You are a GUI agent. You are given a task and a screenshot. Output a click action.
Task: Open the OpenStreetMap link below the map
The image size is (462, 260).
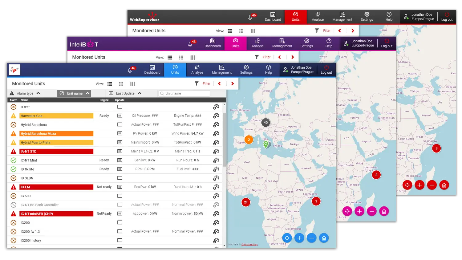(249, 245)
